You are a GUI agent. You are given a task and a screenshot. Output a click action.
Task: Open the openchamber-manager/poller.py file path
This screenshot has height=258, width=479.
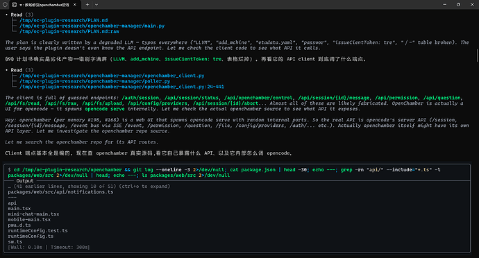(94, 81)
